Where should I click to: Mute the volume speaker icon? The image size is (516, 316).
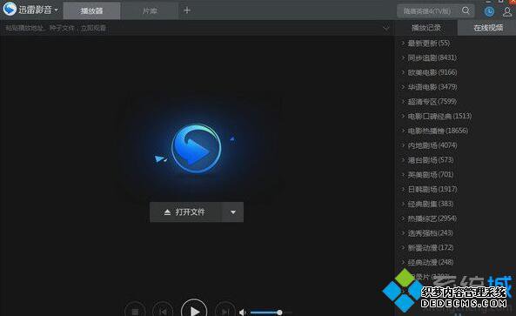click(x=243, y=312)
